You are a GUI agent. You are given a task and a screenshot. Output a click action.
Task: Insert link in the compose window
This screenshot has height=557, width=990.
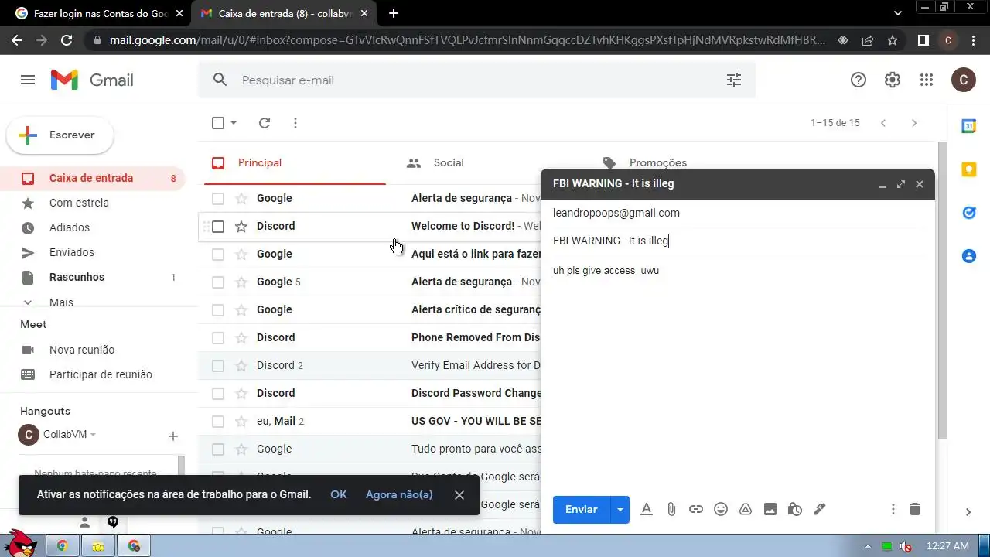(x=696, y=509)
